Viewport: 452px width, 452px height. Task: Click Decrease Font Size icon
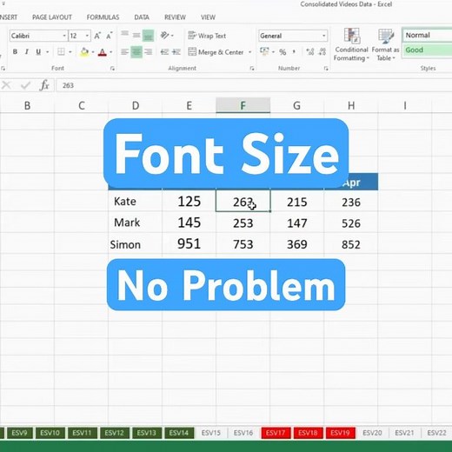pos(110,36)
